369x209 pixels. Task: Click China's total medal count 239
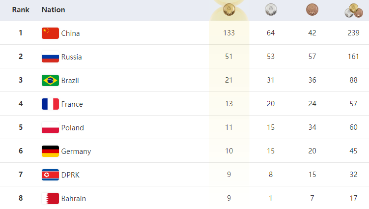click(353, 33)
